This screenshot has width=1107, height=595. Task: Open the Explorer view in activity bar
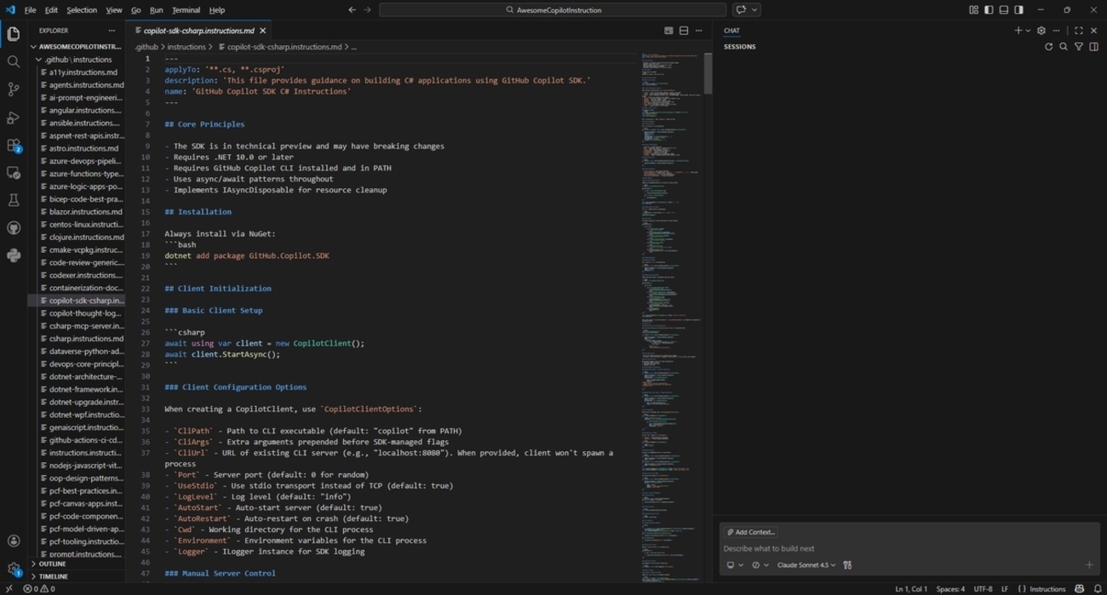[13, 34]
